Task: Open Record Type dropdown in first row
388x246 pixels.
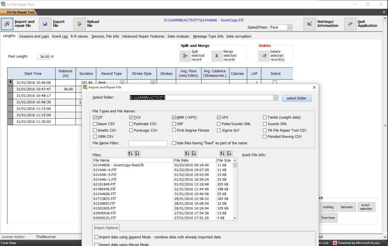Action: click(122, 82)
